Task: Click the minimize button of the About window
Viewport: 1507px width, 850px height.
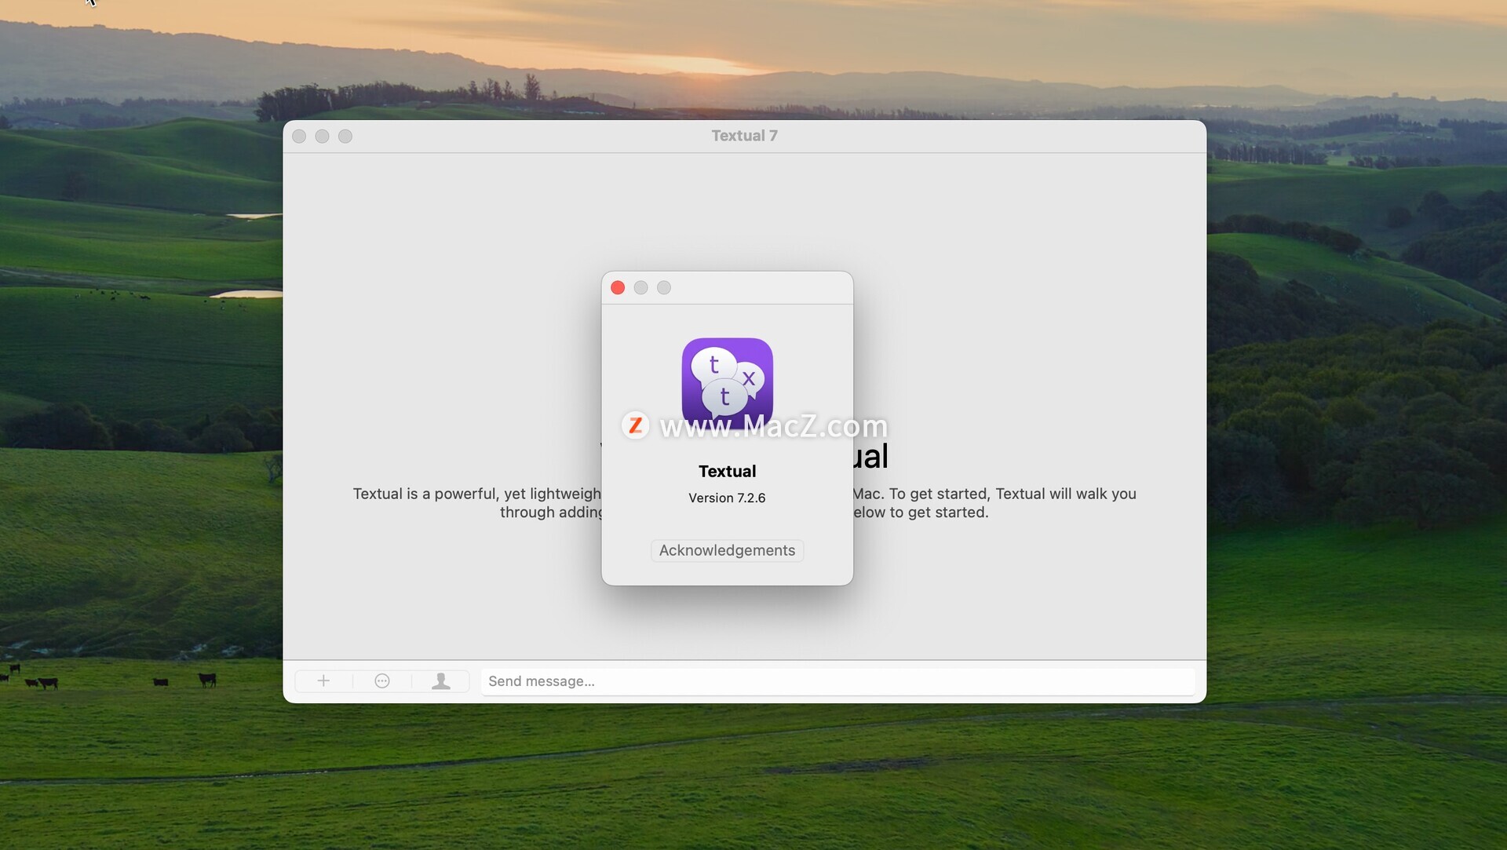Action: click(x=640, y=288)
